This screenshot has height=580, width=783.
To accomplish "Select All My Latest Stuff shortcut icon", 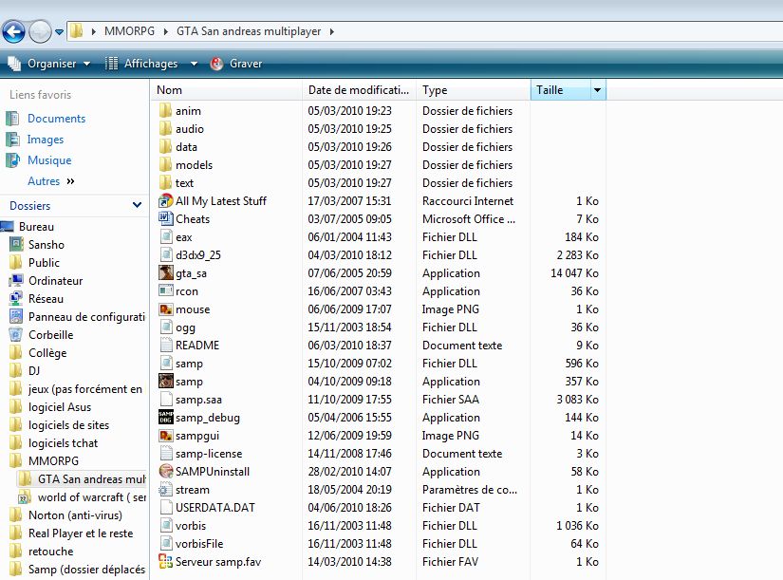I will coord(165,201).
